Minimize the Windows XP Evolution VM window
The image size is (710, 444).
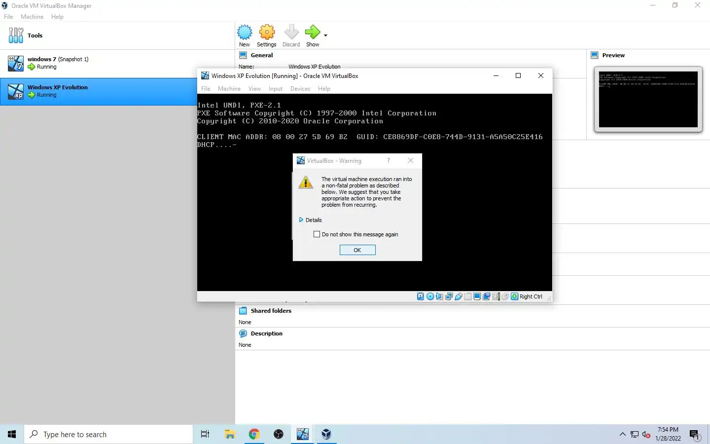pos(496,75)
